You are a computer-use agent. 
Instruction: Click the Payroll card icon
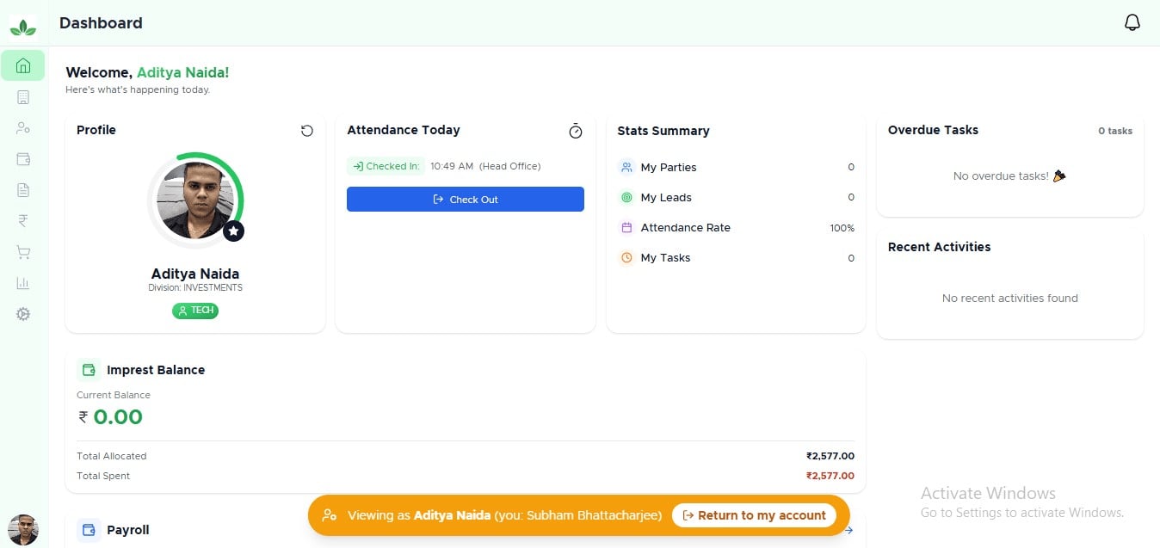[x=89, y=530]
